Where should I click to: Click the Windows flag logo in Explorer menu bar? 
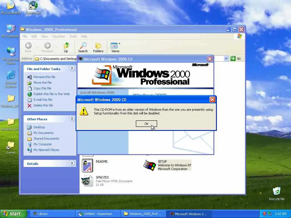tap(239, 36)
